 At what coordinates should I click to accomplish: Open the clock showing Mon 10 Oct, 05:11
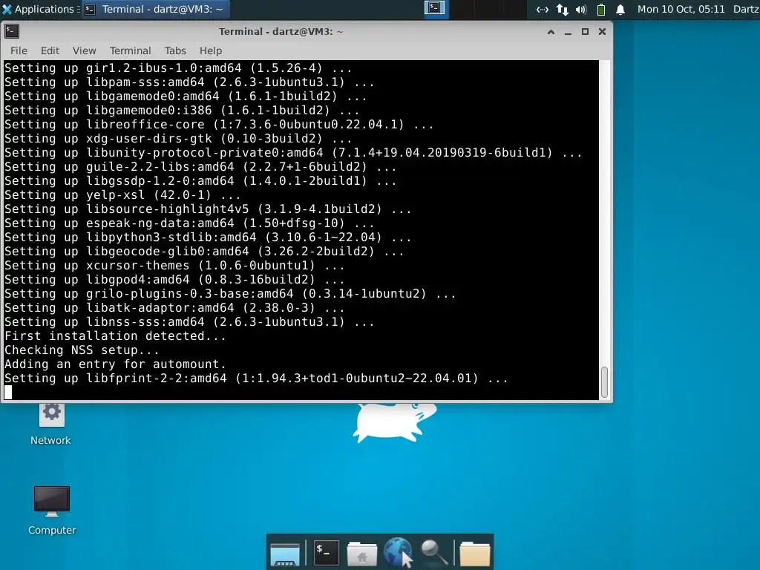click(x=681, y=9)
